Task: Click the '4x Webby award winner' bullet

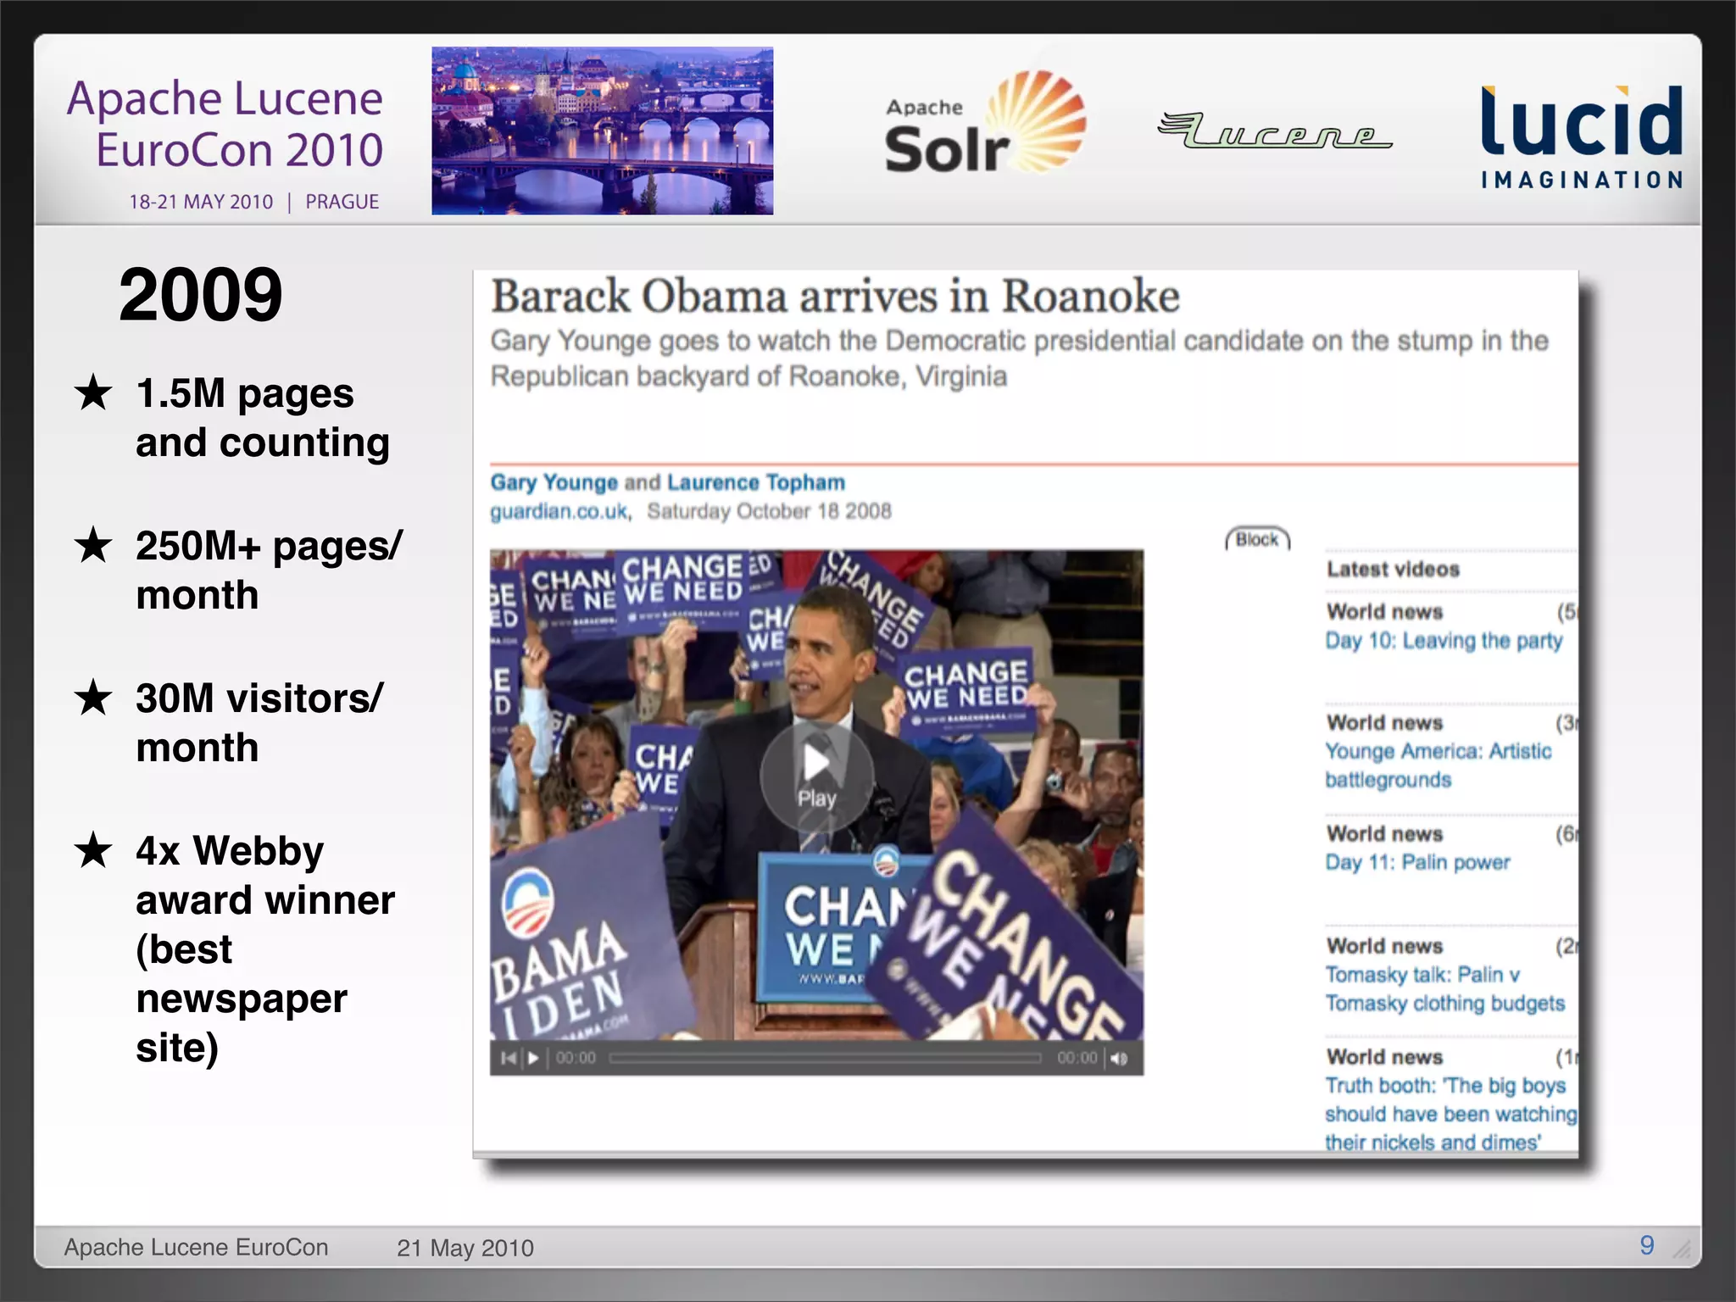Action: (x=264, y=949)
